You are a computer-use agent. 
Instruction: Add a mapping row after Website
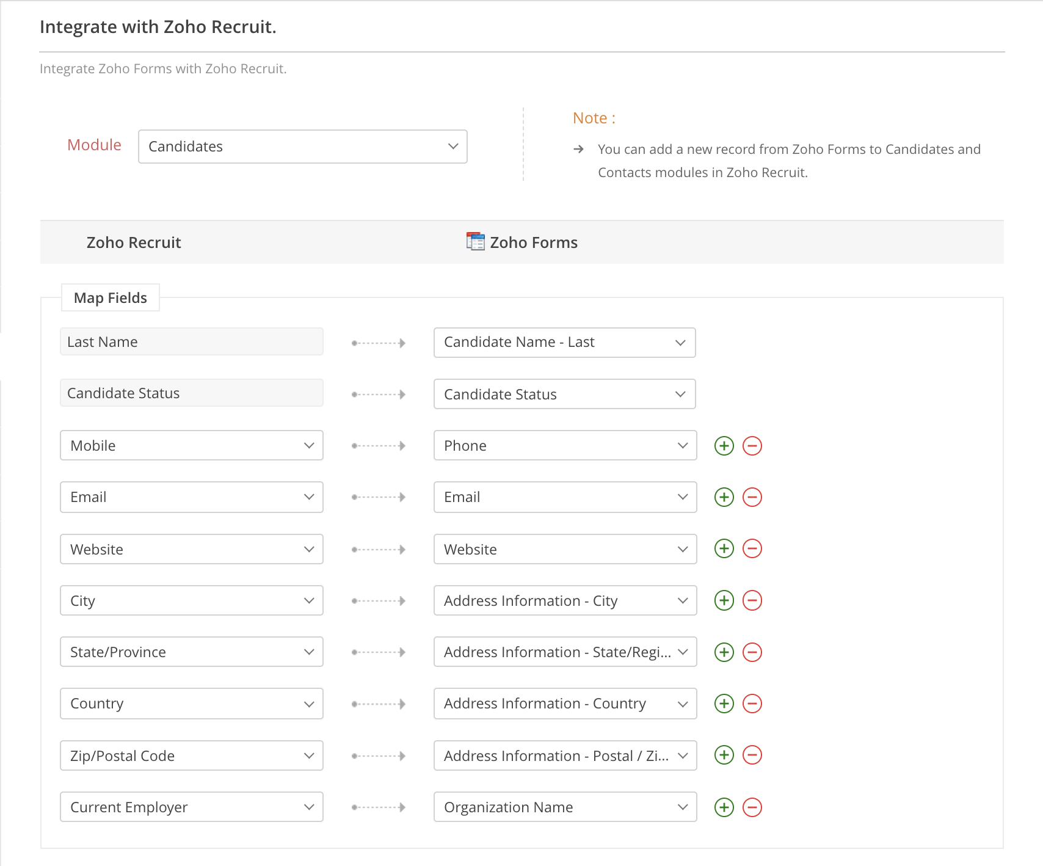(x=724, y=548)
